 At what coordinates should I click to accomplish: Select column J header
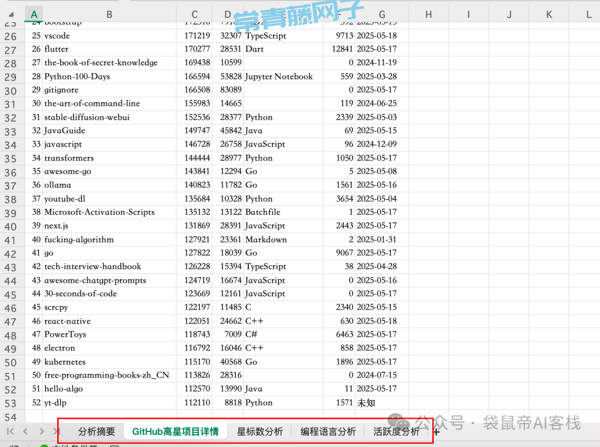point(508,14)
